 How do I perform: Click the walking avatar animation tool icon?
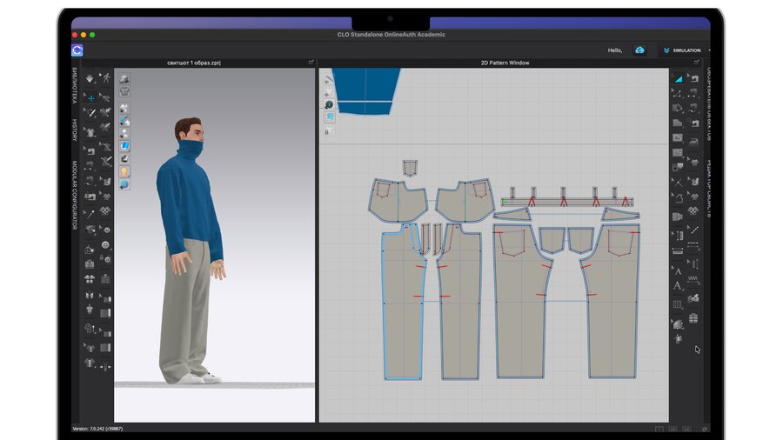105,78
